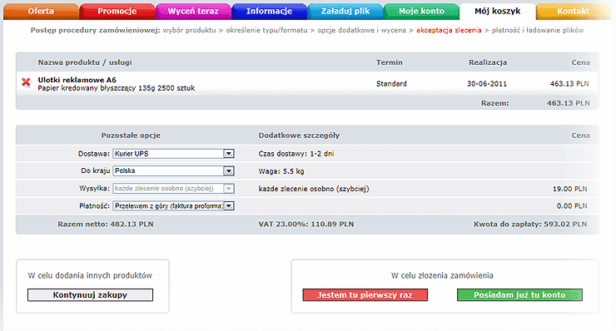Click breadcrumb step płatność i ładowanie plików

[538, 30]
